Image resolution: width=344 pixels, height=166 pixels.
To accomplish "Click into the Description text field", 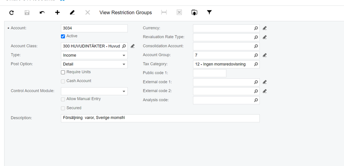I will 160,118.
